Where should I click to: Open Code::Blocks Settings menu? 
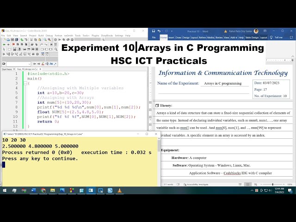click(119, 36)
